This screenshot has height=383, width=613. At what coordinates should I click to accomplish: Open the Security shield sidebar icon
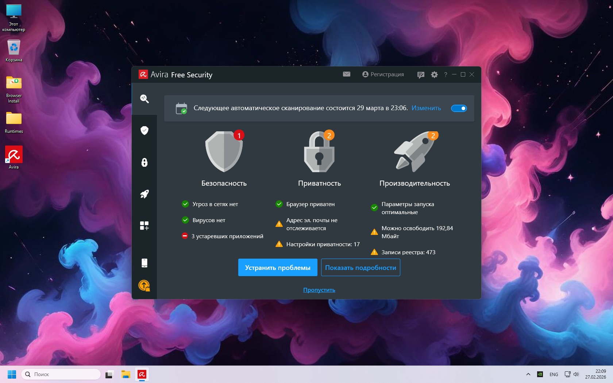pos(144,131)
